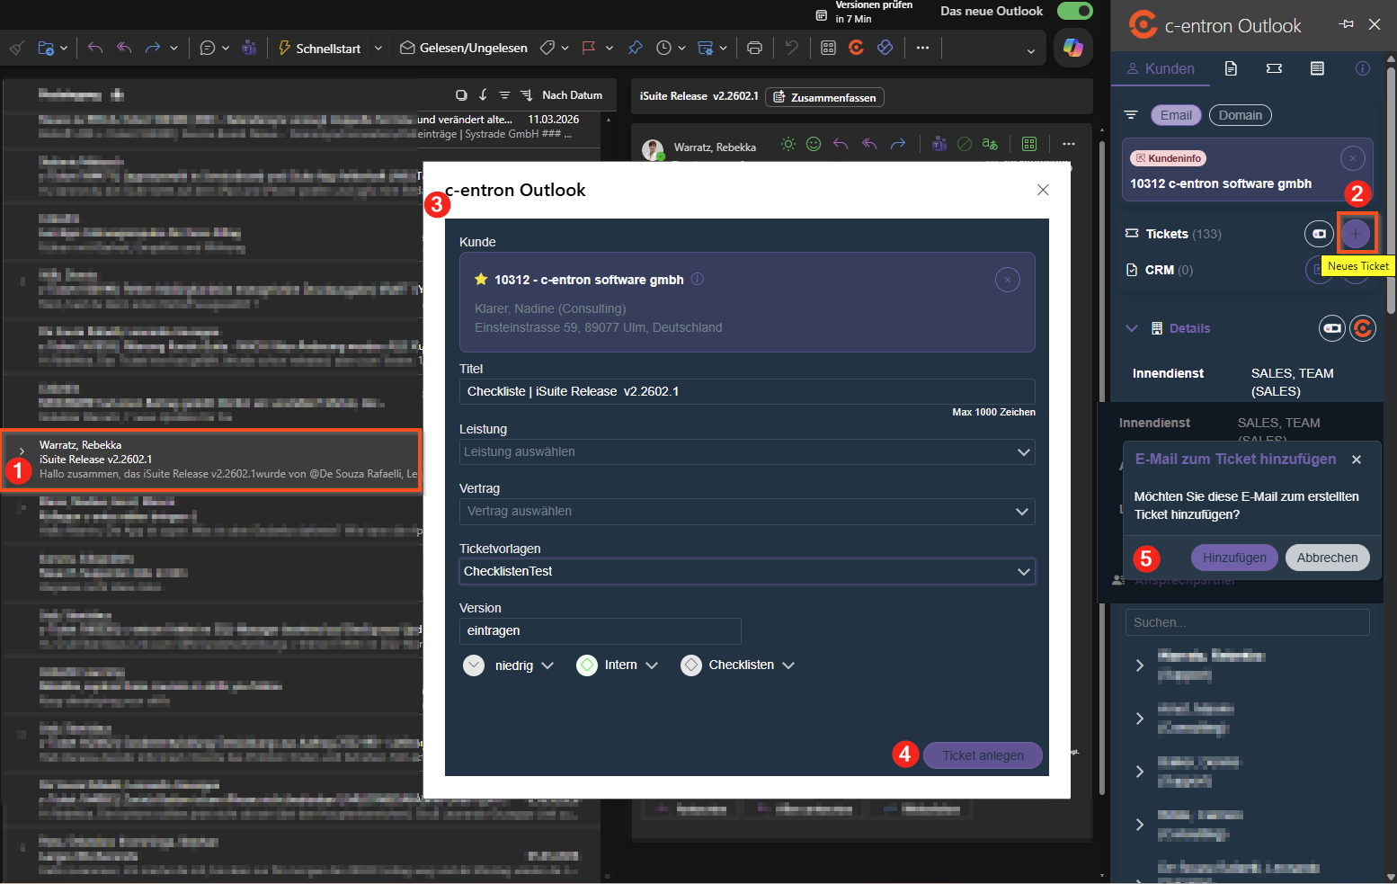Screen dimensions: 1397x884
Task: Expand the ribbon with the chevron
Action: pyautogui.click(x=1031, y=51)
